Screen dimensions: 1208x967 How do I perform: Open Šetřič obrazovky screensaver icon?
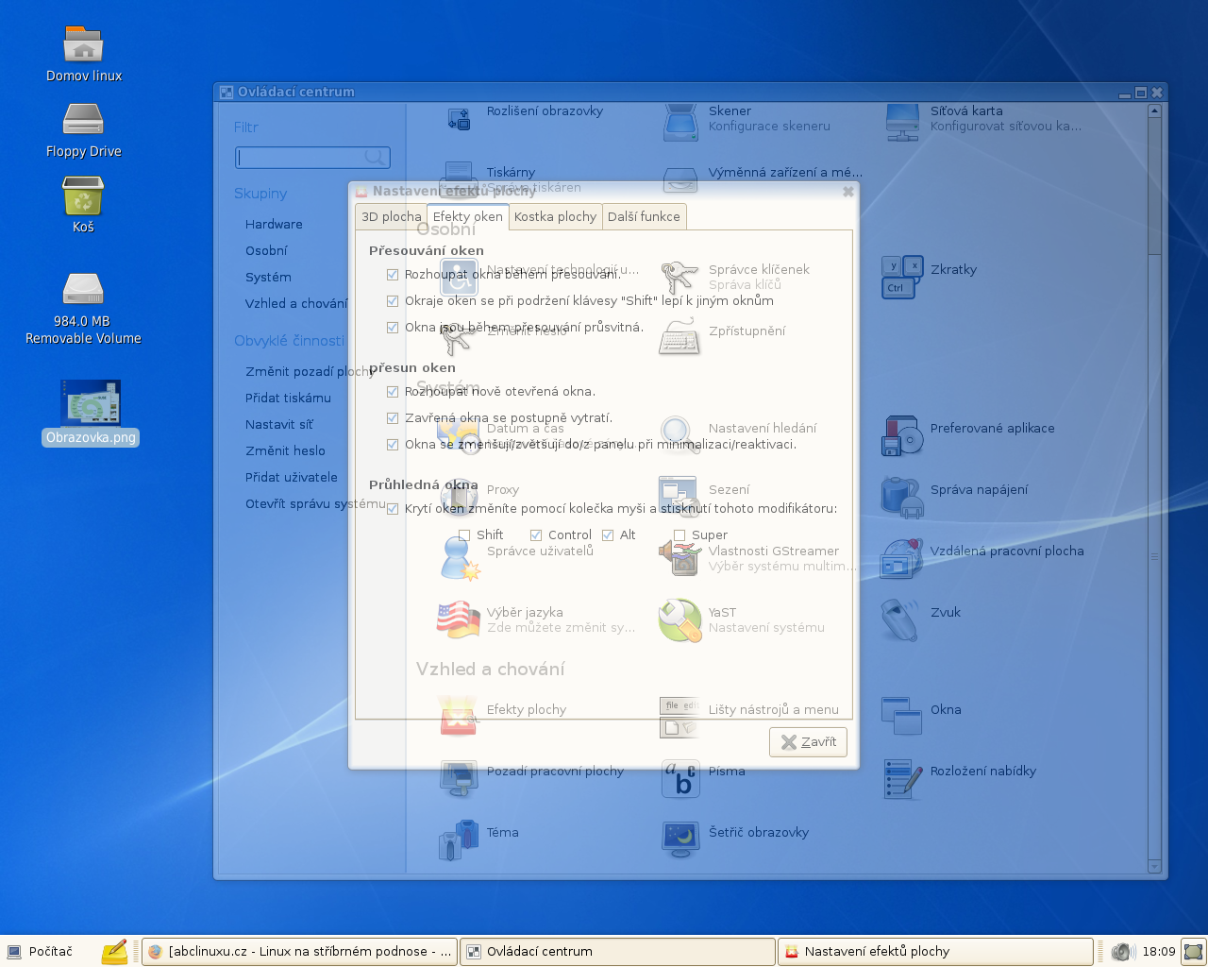tap(680, 840)
